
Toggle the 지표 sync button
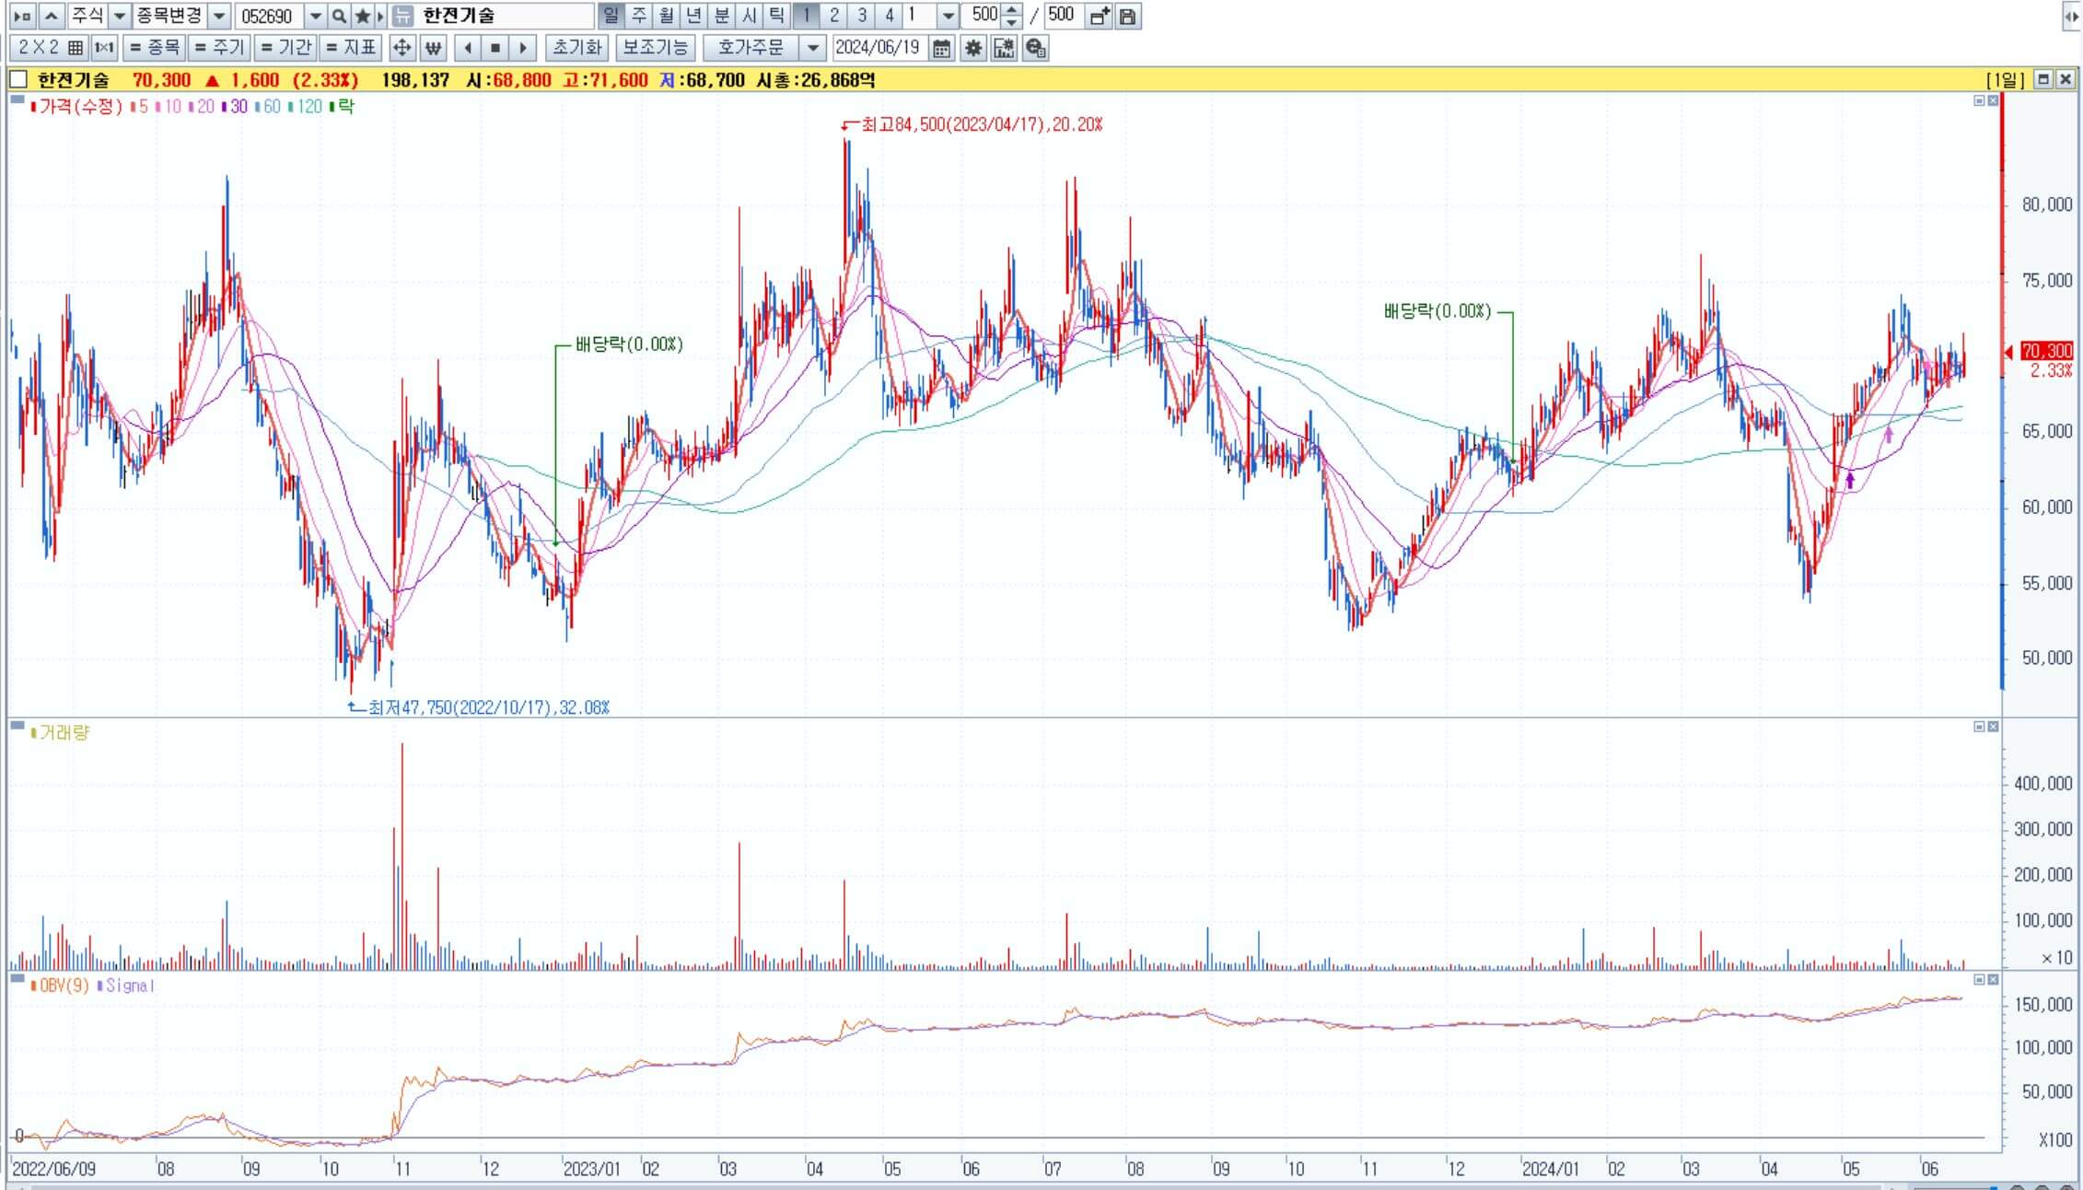[351, 48]
